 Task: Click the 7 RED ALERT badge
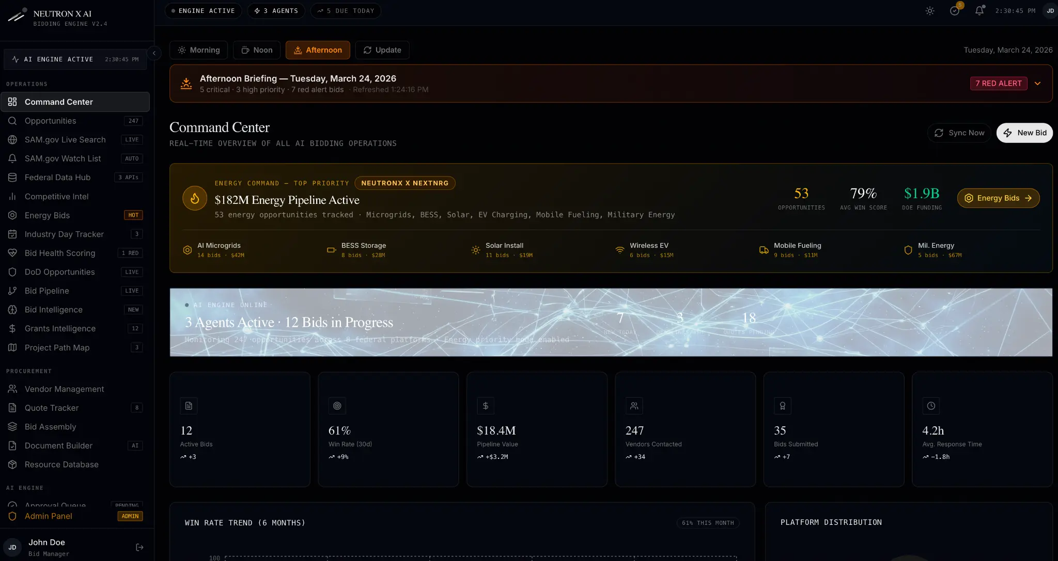[x=998, y=84]
